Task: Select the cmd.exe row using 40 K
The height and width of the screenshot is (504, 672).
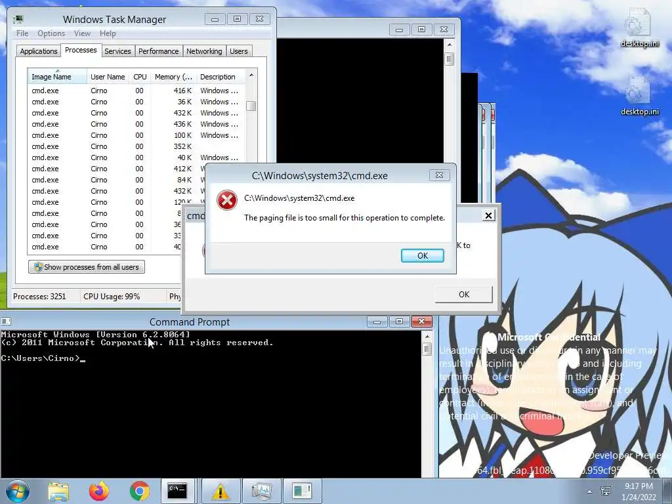Action: (136, 157)
